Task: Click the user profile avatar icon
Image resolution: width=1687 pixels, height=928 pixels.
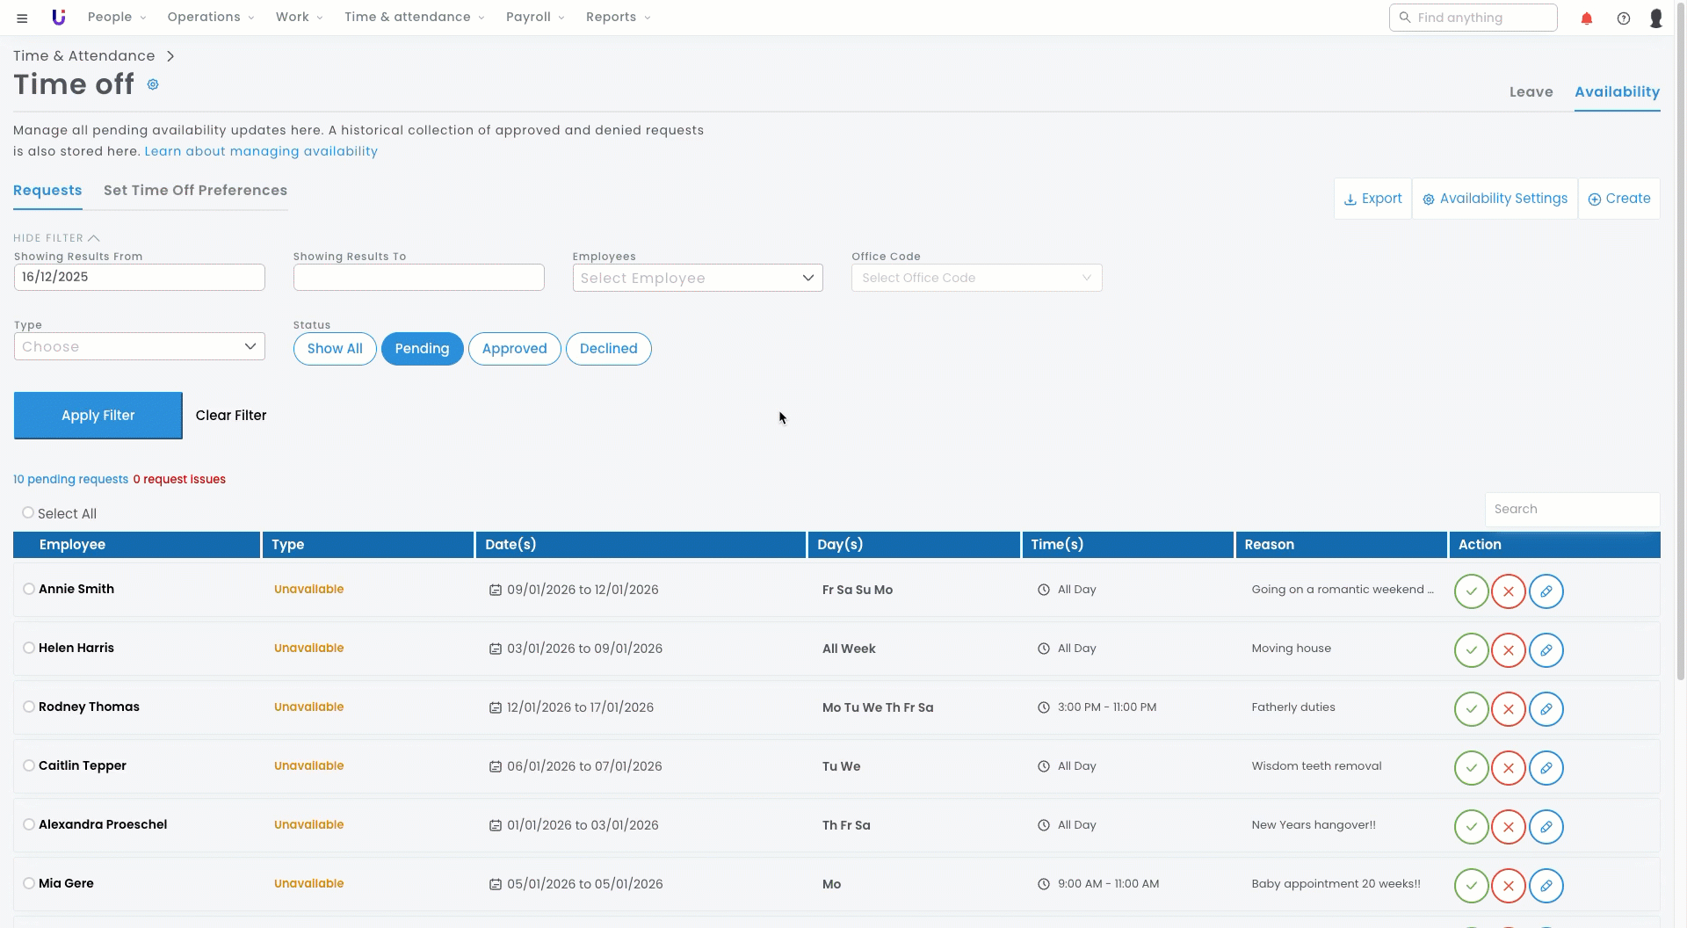Action: tap(1655, 18)
